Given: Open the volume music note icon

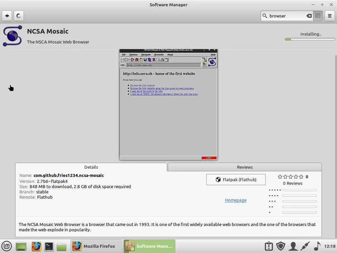Looking at the screenshot, I should (317, 246).
